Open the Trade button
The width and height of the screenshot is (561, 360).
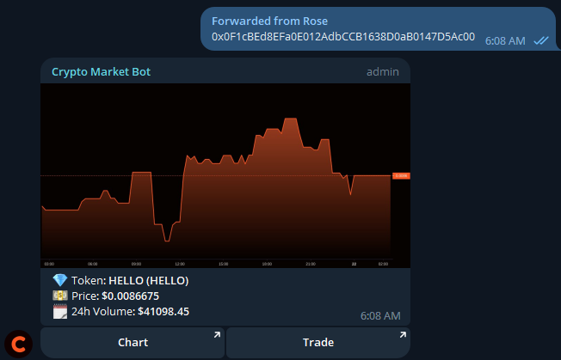[x=318, y=342]
